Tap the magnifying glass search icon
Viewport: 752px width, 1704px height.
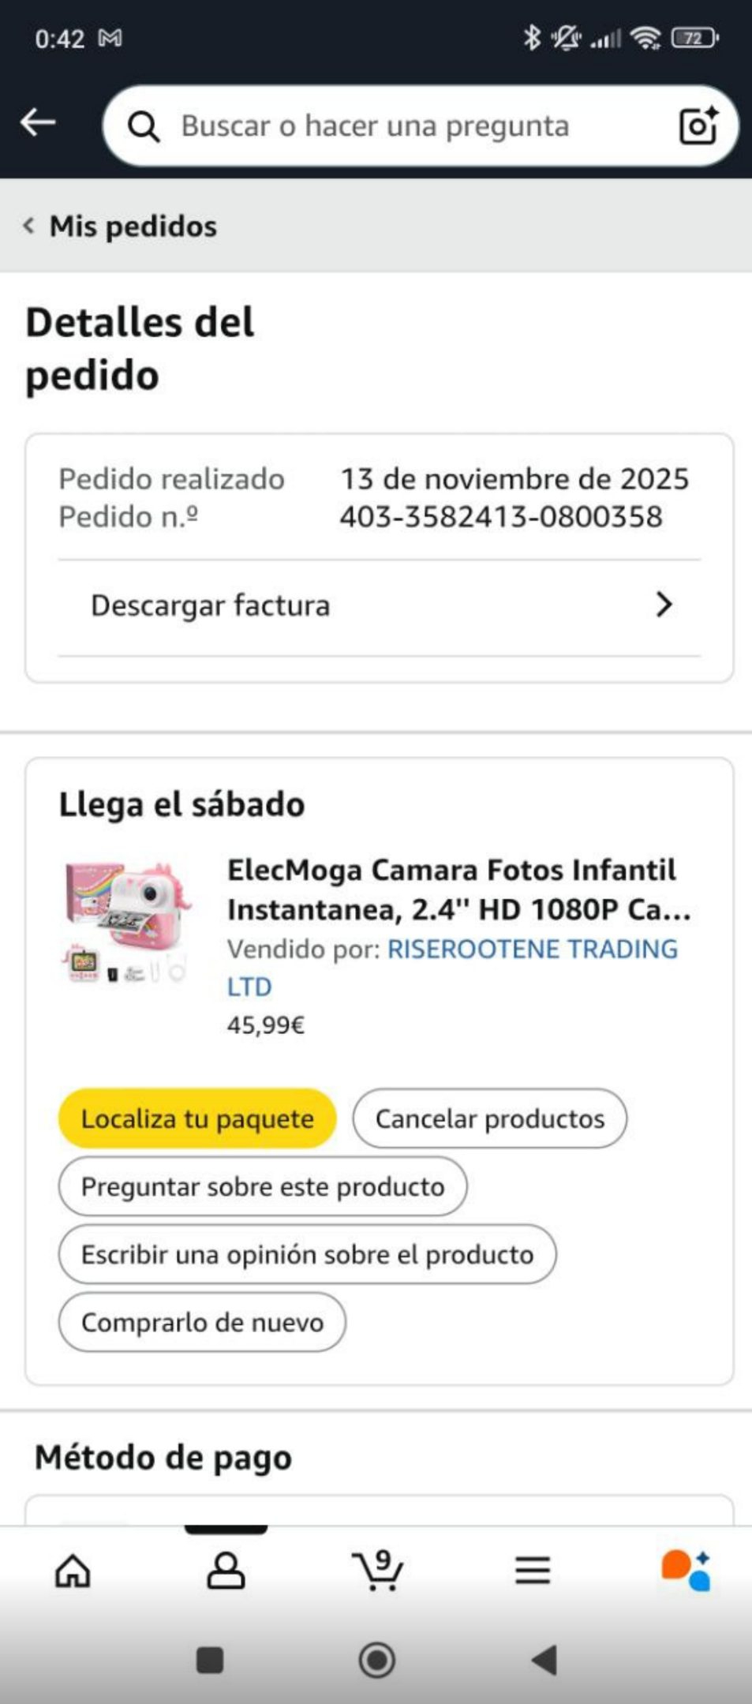point(144,126)
